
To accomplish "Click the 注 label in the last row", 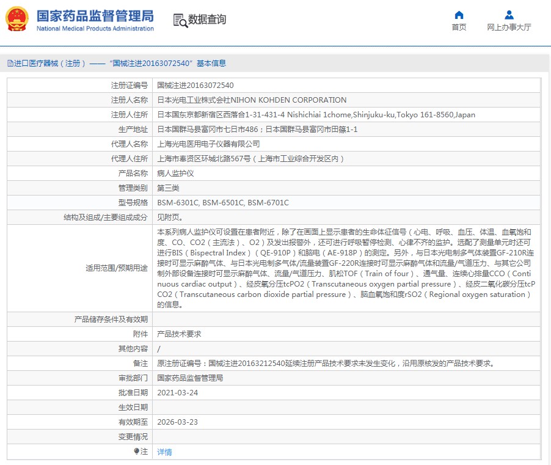I will [x=144, y=452].
